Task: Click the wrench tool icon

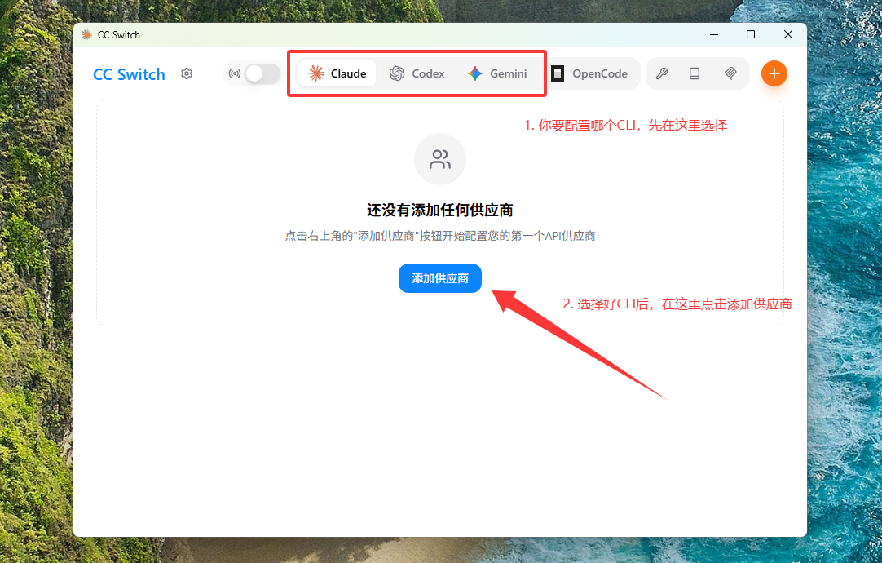Action: point(662,73)
